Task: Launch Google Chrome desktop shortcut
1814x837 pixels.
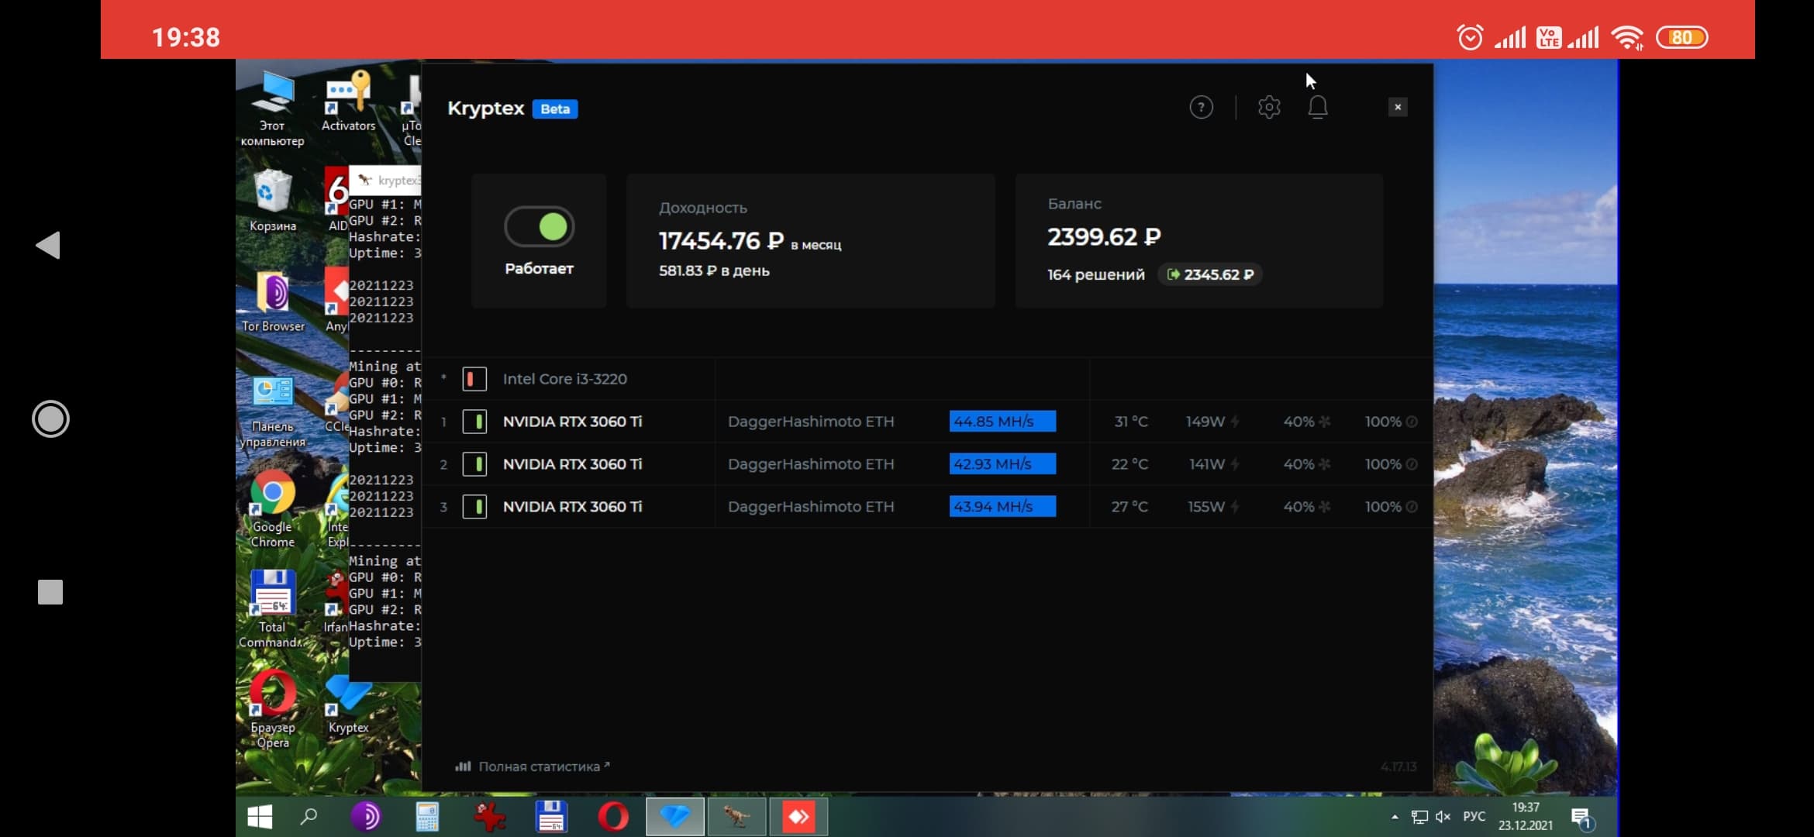Action: point(272,510)
